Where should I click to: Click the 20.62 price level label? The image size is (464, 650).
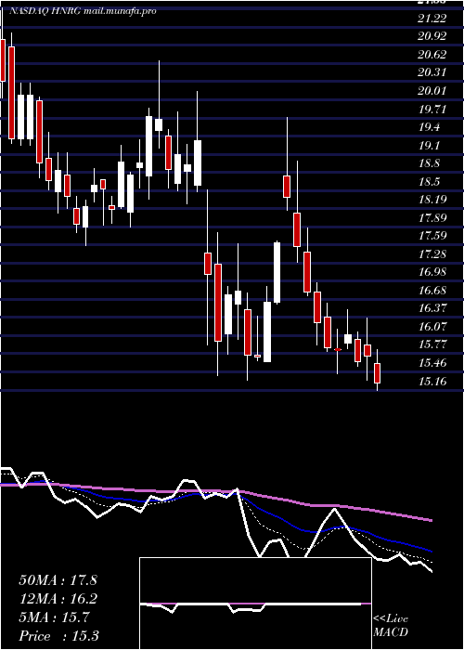point(432,55)
